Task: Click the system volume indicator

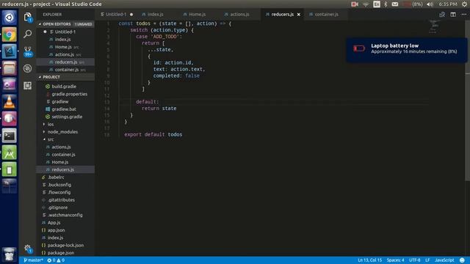Action: click(430, 4)
